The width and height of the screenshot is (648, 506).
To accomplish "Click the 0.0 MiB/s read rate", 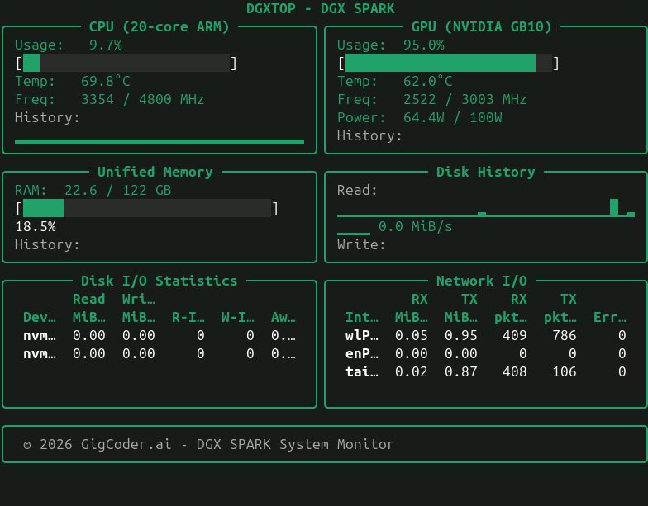I will tap(415, 226).
